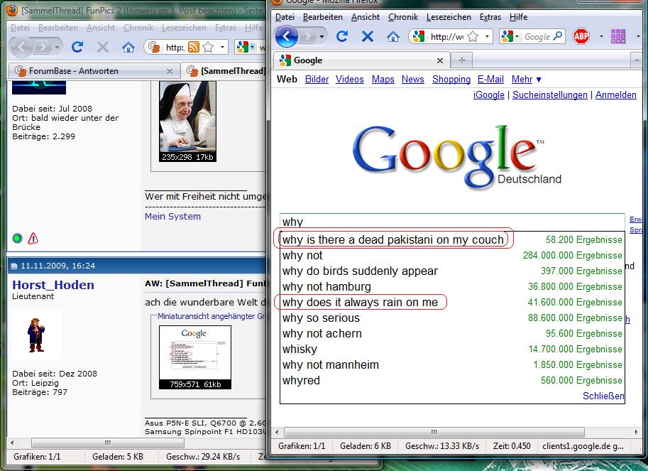Screen dimensions: 648x471
Task: Select suggestion 'why so serious'
Action: coord(452,318)
